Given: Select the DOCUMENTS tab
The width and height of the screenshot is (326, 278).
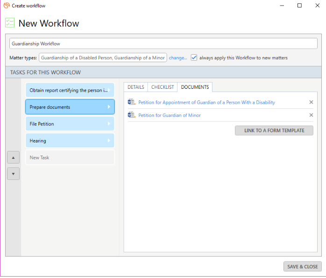Looking at the screenshot, I should pos(195,87).
